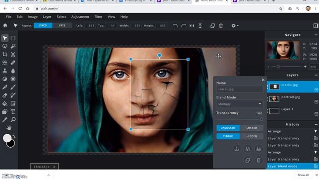Select the Marquee selection tool
Image resolution: width=319 pixels, height=179 pixels.
[13, 38]
